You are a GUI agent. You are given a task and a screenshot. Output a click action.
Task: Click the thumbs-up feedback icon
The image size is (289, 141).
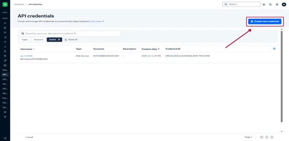264,4
